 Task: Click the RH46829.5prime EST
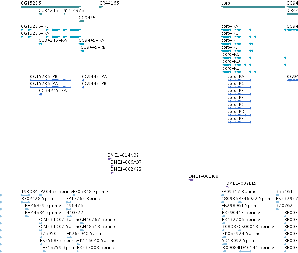coord(27,209)
